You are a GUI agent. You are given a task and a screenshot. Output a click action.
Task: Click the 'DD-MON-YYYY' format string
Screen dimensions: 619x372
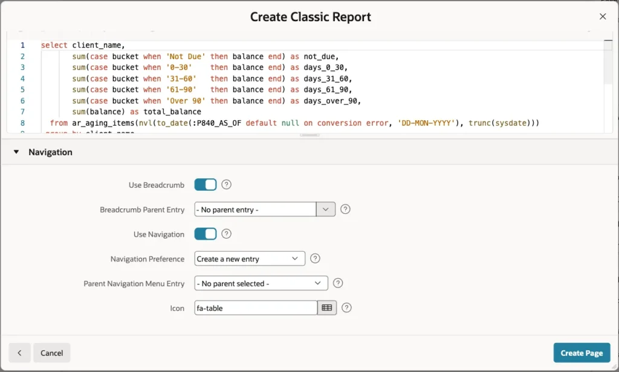pyautogui.click(x=426, y=123)
